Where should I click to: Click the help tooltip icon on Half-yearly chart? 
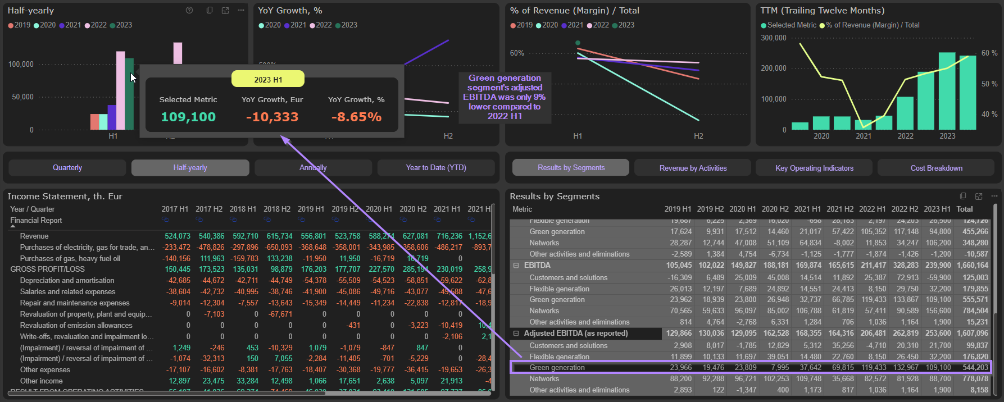(189, 11)
